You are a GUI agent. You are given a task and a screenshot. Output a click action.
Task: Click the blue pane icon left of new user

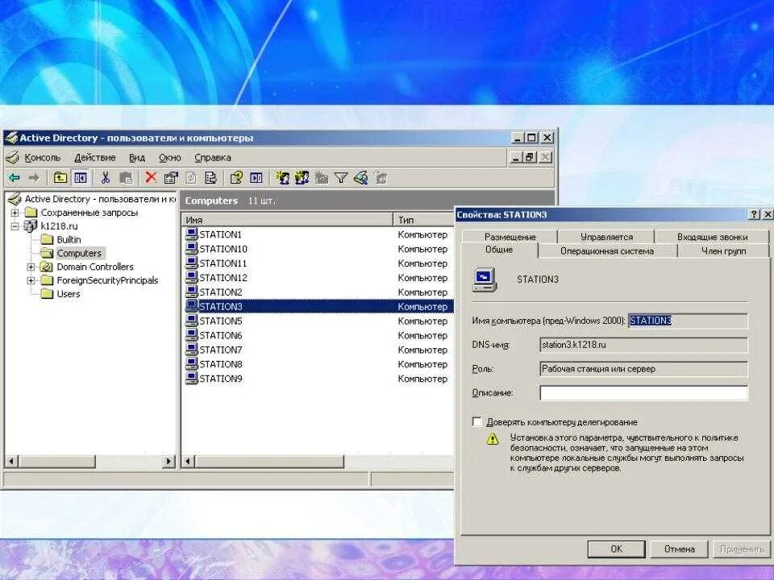[x=256, y=177]
